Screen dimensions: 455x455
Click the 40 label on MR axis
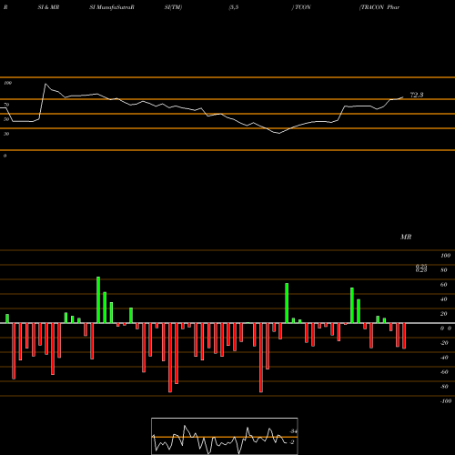[444, 299]
